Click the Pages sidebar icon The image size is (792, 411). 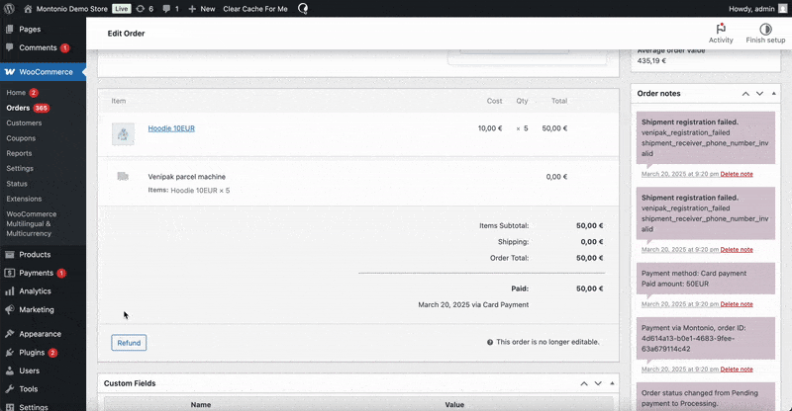(9, 30)
